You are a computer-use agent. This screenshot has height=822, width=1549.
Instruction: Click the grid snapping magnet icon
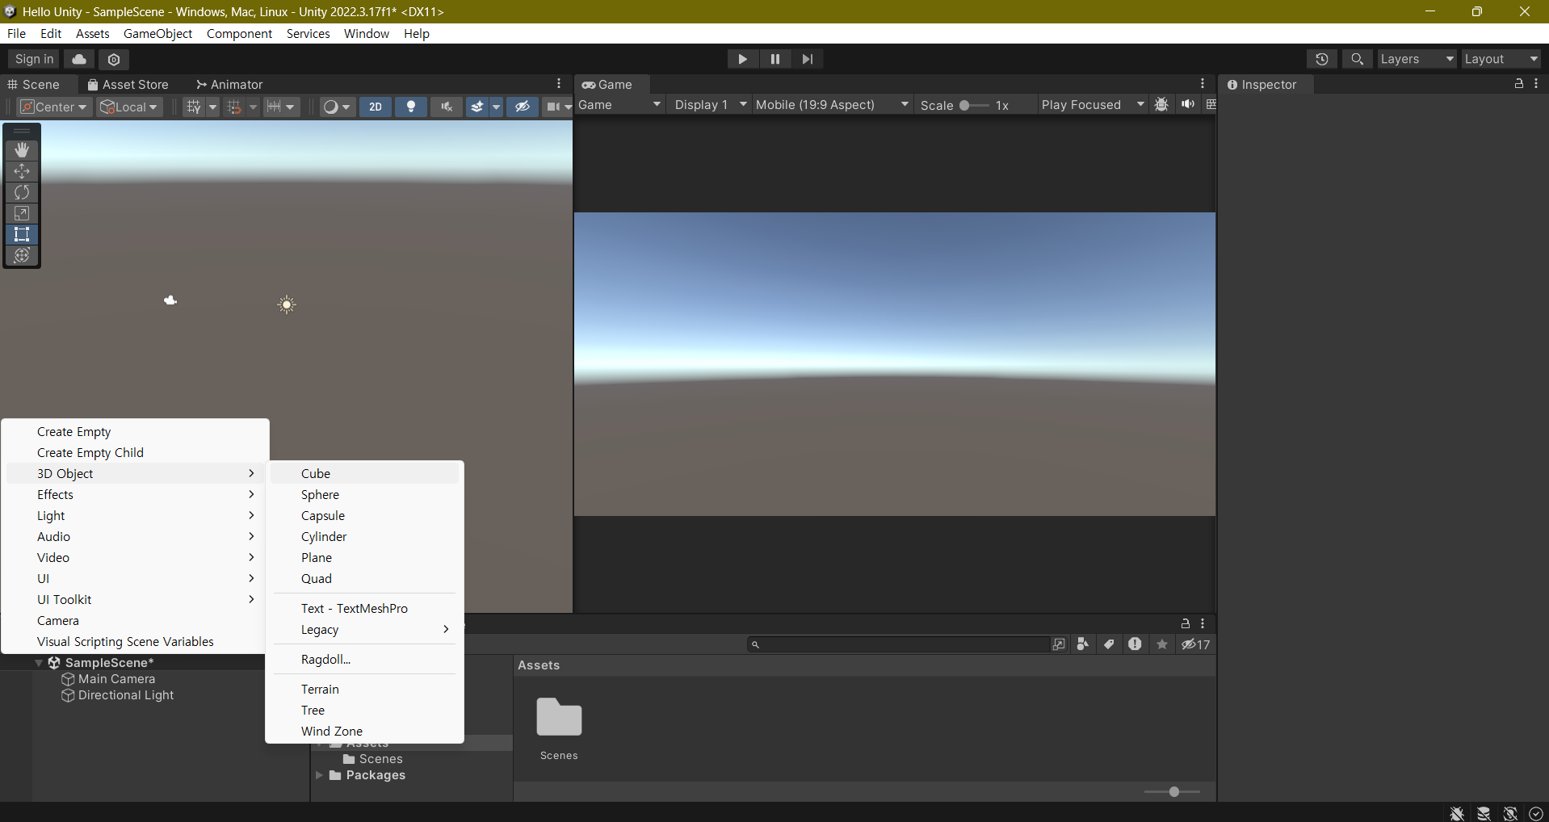[234, 107]
